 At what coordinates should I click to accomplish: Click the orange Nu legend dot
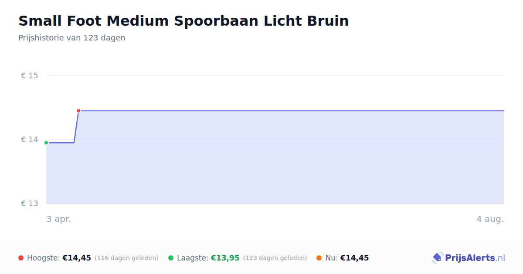[x=319, y=258]
